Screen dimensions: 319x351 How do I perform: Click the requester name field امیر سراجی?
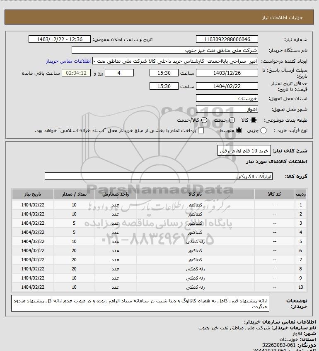click(175, 61)
